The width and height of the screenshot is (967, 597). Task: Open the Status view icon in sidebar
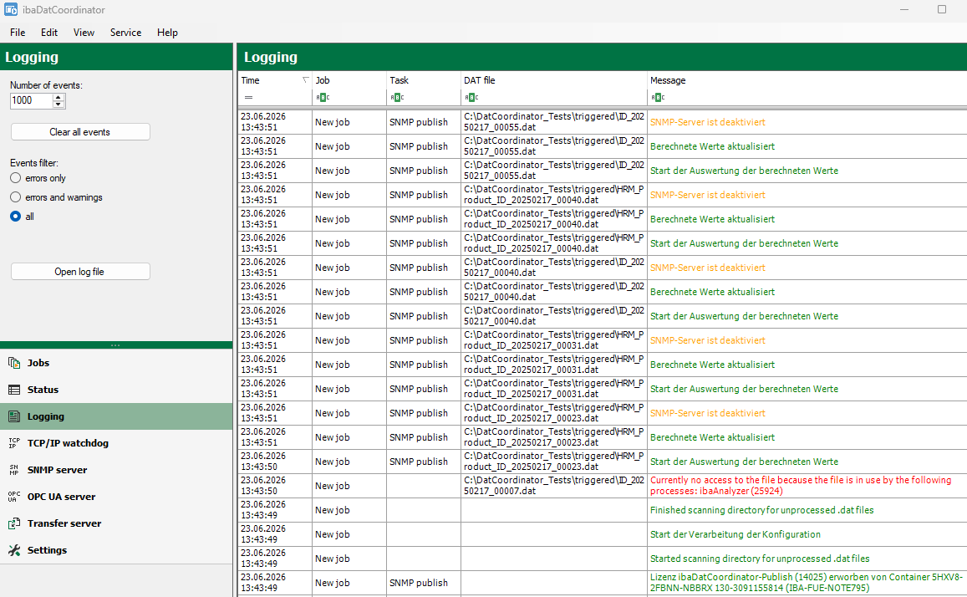tap(14, 390)
